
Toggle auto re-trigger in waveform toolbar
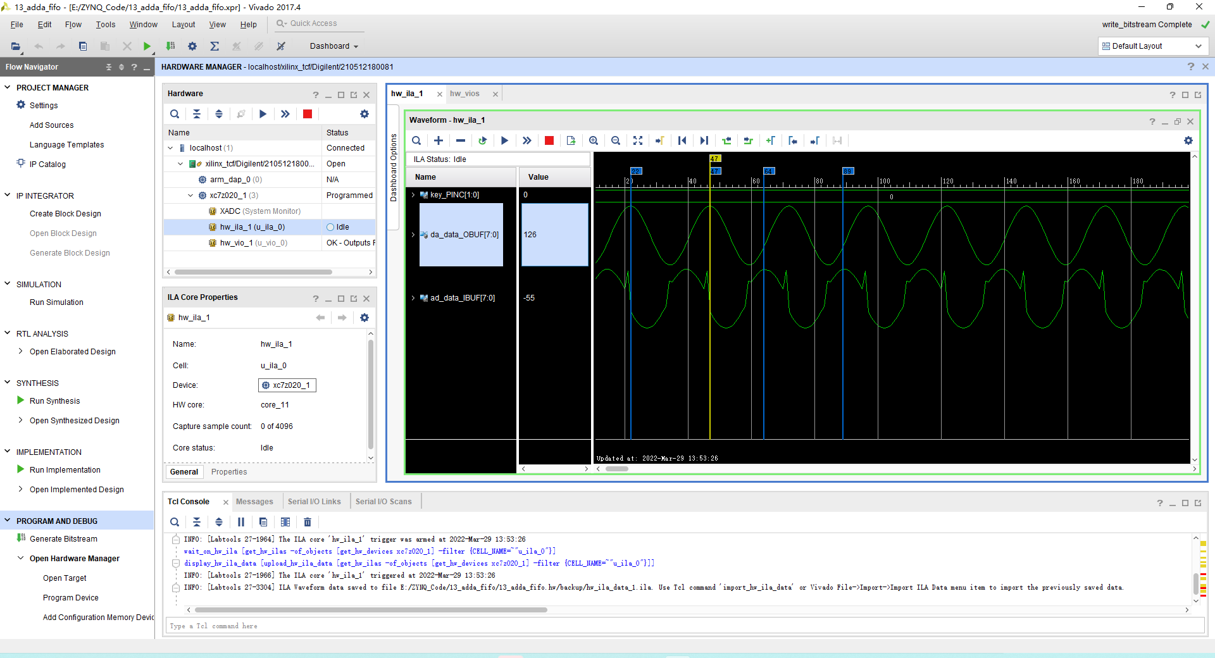click(x=483, y=140)
